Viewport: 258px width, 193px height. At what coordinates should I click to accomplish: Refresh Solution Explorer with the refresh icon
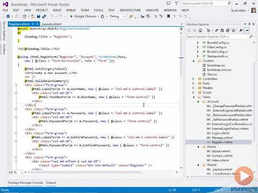(222, 31)
